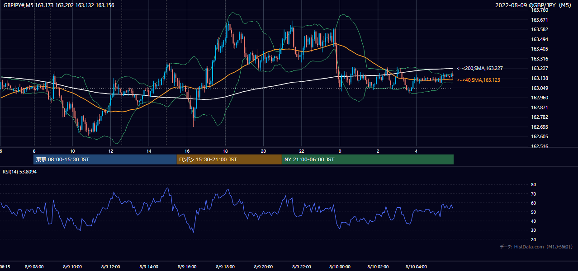
Task: Click hour label 16 under price chart
Action: [187, 151]
